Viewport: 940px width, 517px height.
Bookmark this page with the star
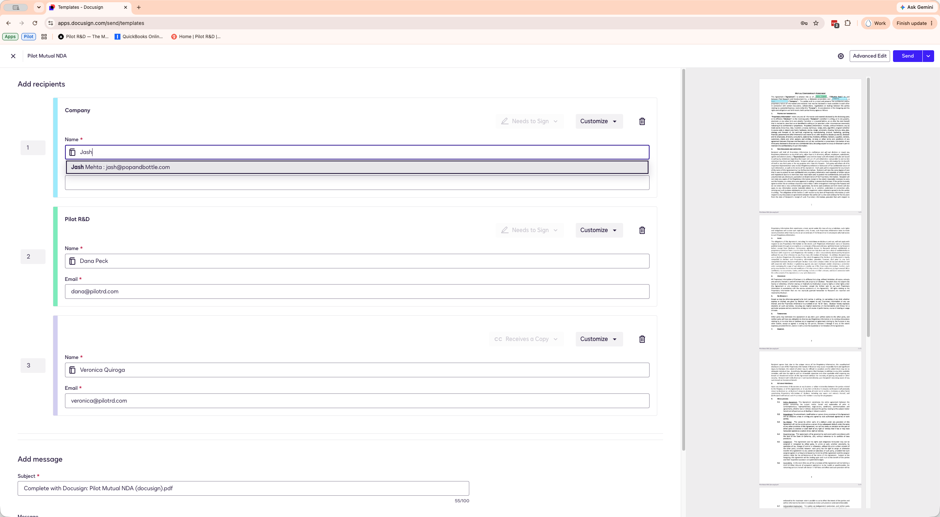816,23
